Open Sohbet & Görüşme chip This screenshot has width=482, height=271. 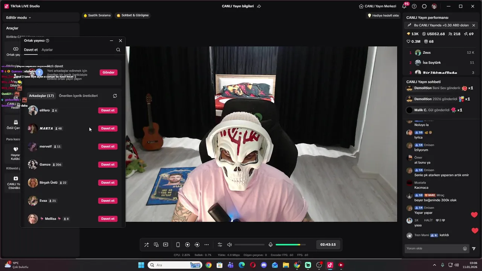pyautogui.click(x=133, y=15)
